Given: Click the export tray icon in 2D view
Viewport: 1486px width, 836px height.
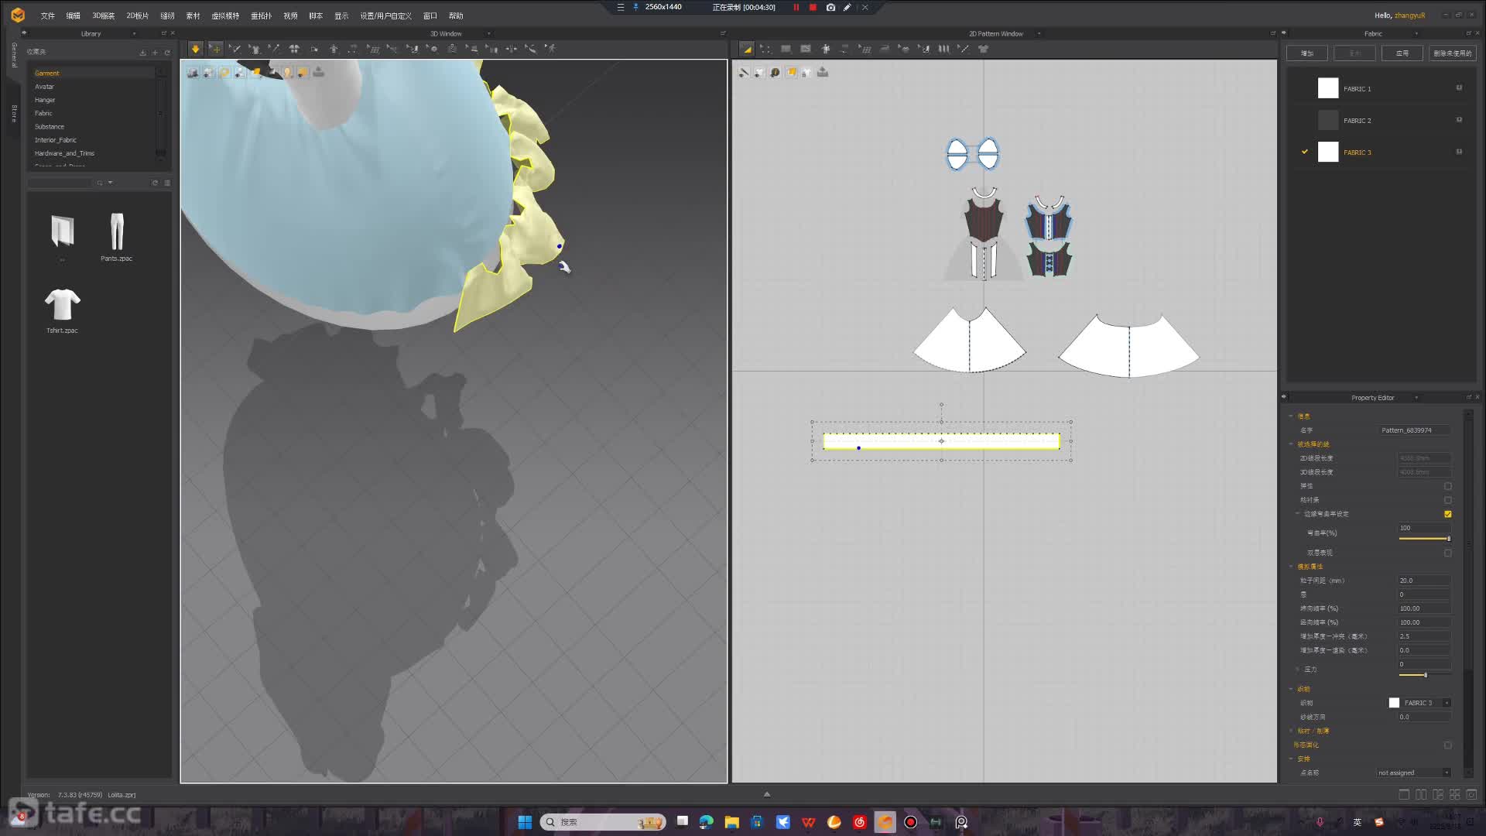Looking at the screenshot, I should [x=823, y=72].
